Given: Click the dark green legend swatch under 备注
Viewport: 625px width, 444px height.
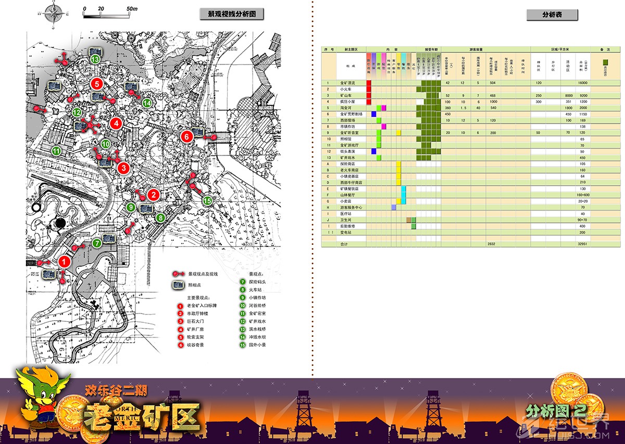Looking at the screenshot, I should (x=605, y=61).
